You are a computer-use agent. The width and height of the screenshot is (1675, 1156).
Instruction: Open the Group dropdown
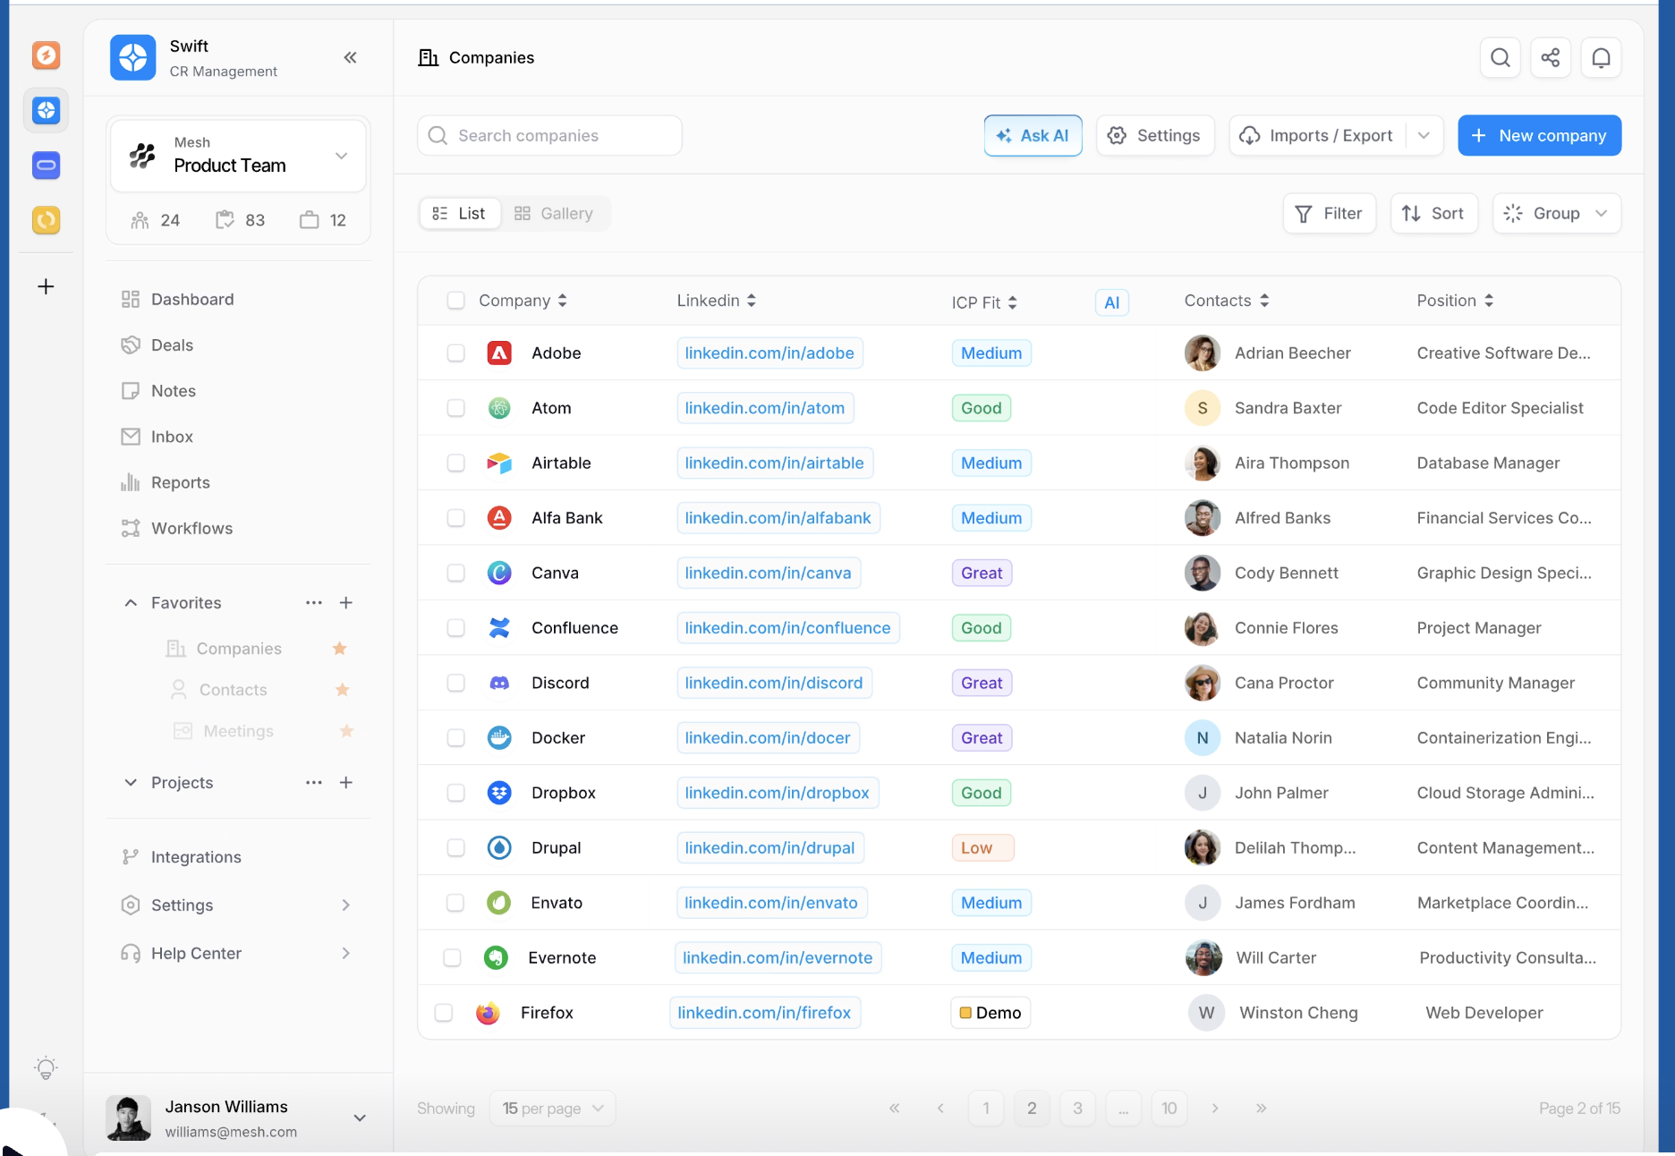(x=1556, y=214)
